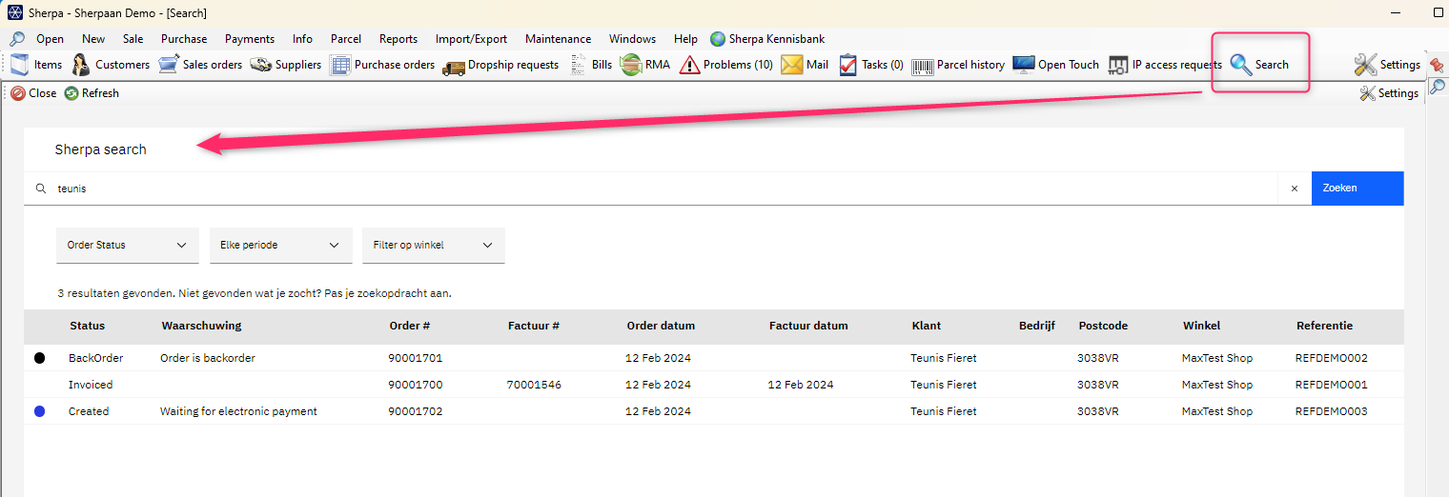Viewport: 1449px width, 497px height.
Task: Open the Reports menu
Action: pyautogui.click(x=398, y=39)
